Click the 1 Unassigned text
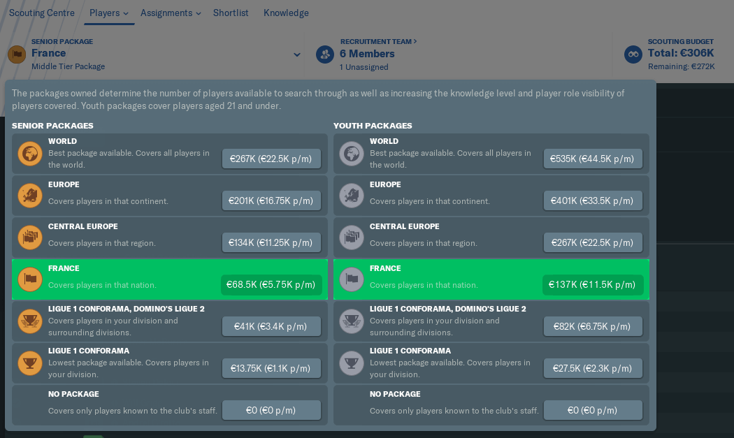Screen dimensions: 734x438 coord(364,67)
